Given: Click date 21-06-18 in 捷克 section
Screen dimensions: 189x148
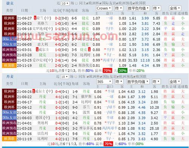Looking at the screenshot, I should (x=24, y=29).
